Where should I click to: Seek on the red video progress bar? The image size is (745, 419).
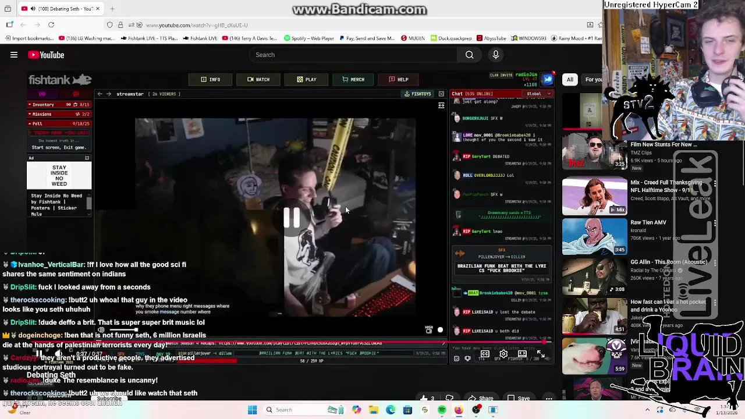tap(291, 343)
